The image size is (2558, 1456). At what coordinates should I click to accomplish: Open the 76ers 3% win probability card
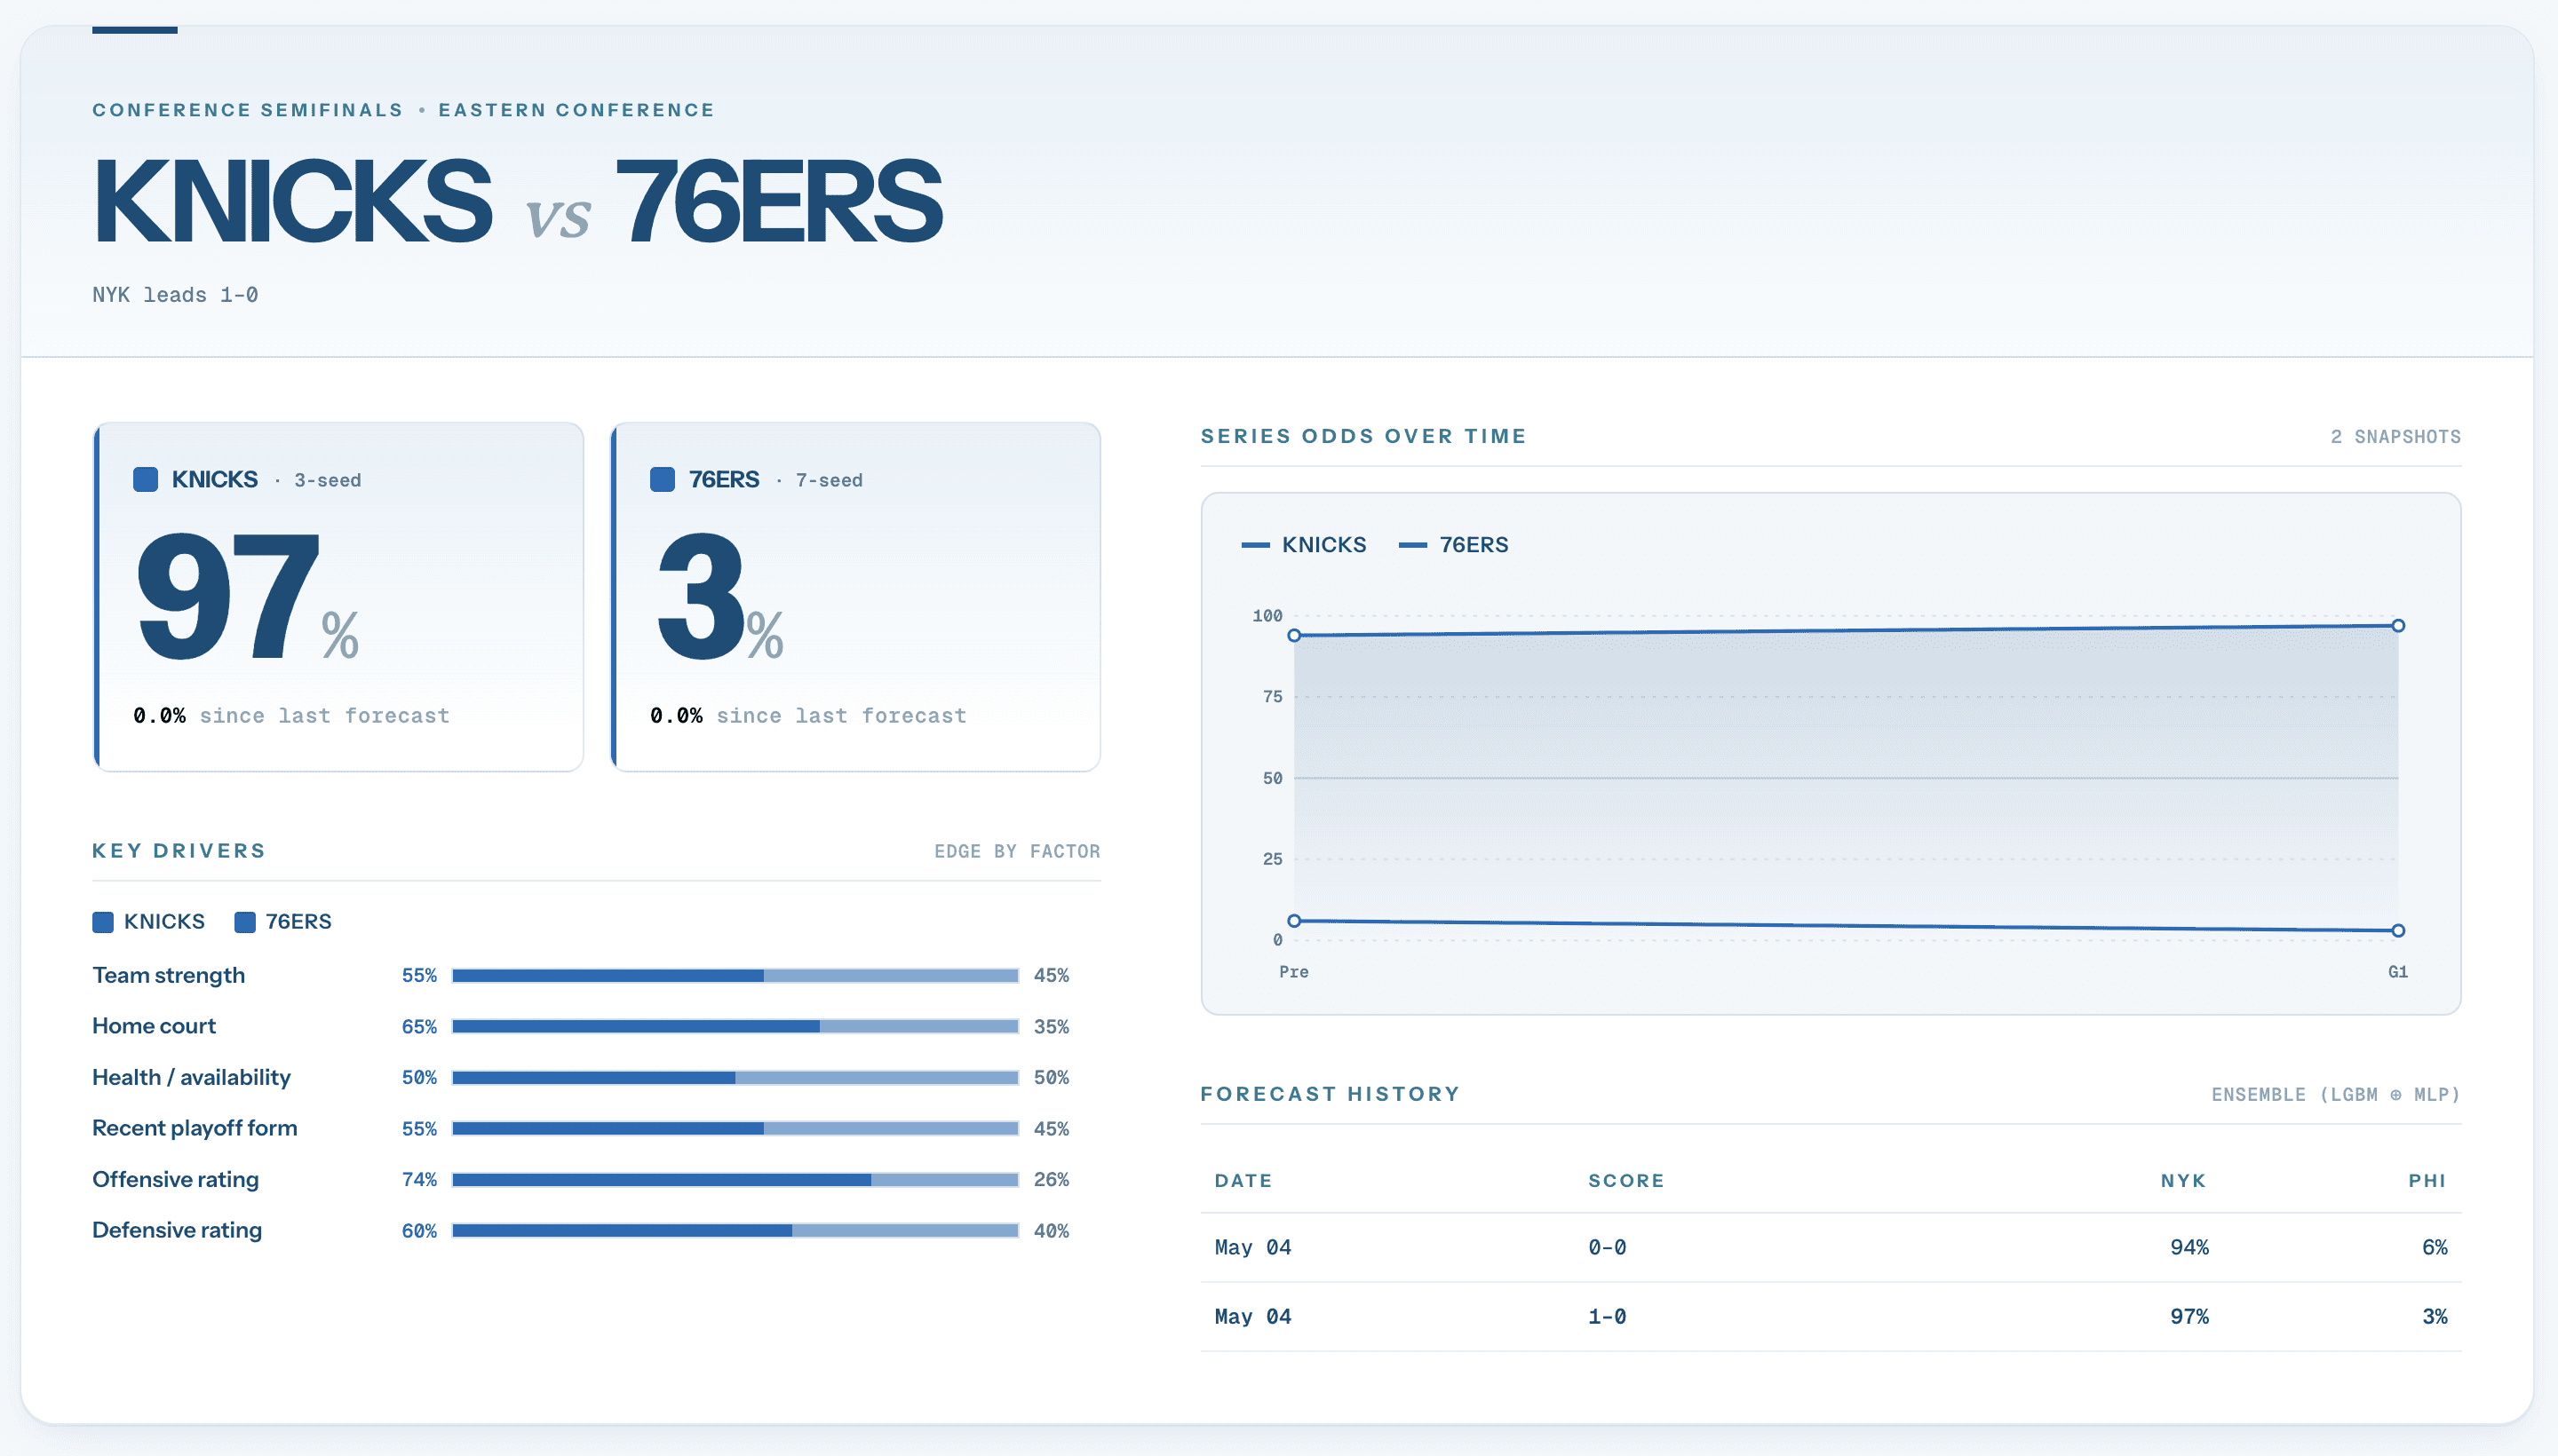pos(855,597)
